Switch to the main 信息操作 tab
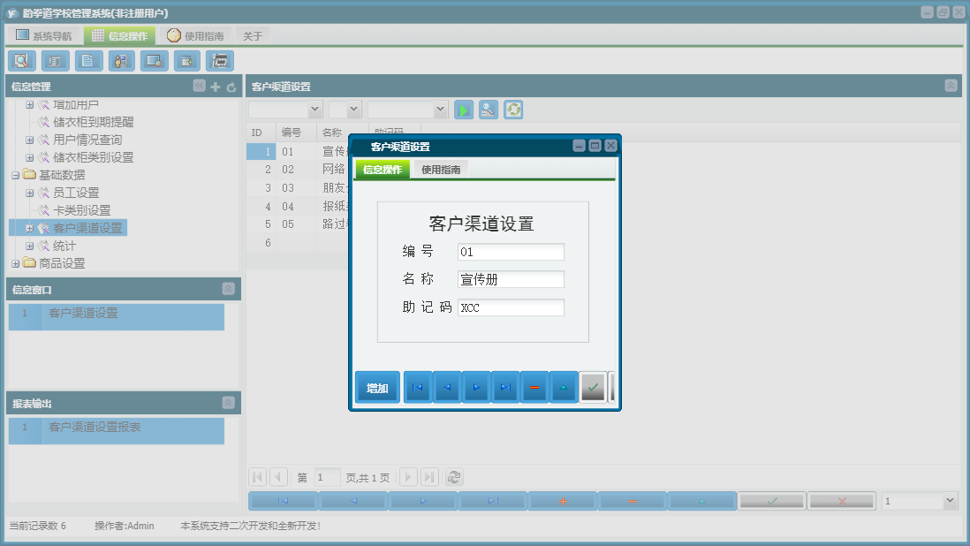 click(120, 36)
